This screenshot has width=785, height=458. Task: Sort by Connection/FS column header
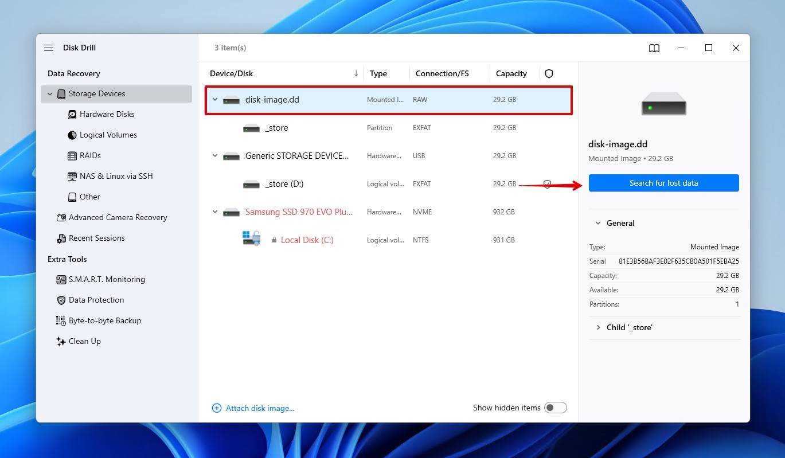442,73
